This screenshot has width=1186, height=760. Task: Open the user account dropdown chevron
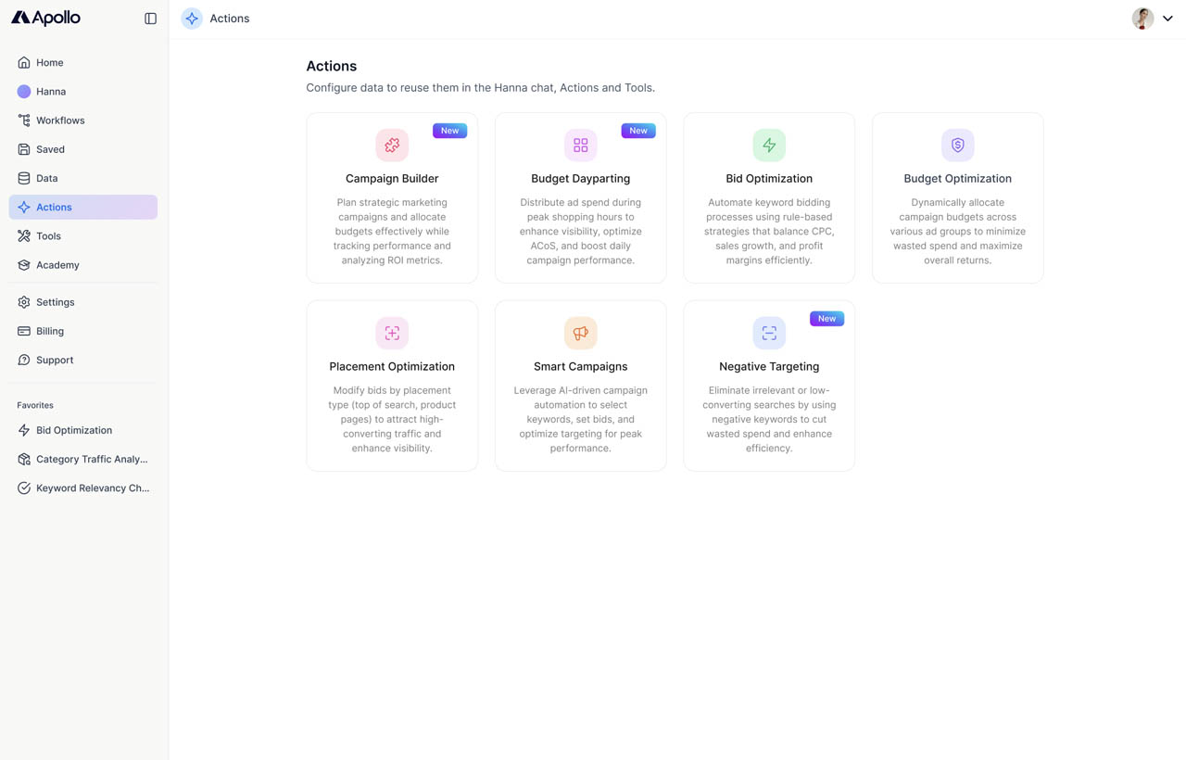point(1167,19)
